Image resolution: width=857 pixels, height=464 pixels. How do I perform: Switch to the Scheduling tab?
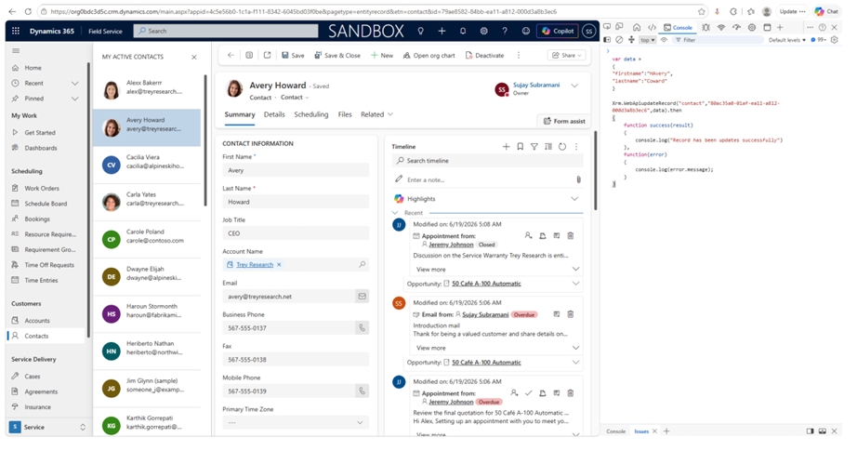coord(311,114)
